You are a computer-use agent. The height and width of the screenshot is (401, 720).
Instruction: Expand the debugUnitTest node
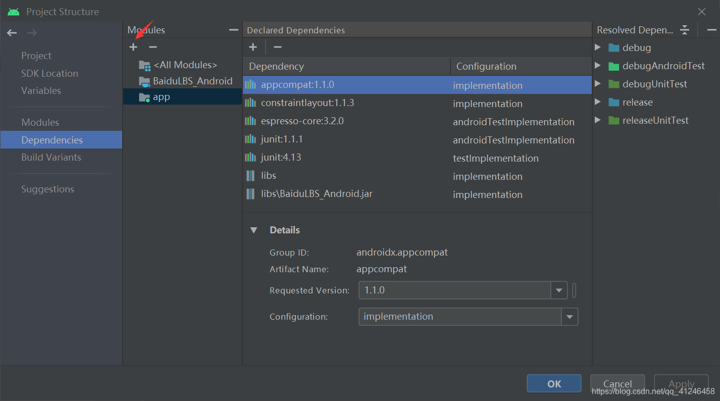coord(598,84)
